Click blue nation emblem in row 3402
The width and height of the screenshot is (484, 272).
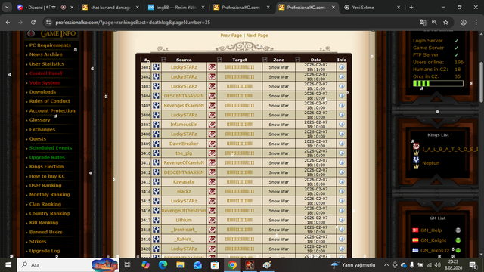[157, 76]
